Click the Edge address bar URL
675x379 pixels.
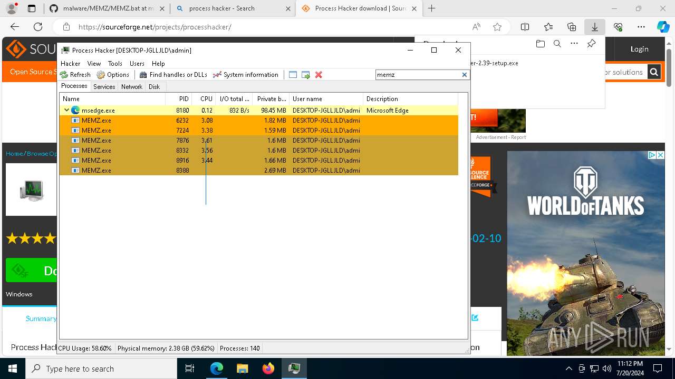(x=155, y=27)
